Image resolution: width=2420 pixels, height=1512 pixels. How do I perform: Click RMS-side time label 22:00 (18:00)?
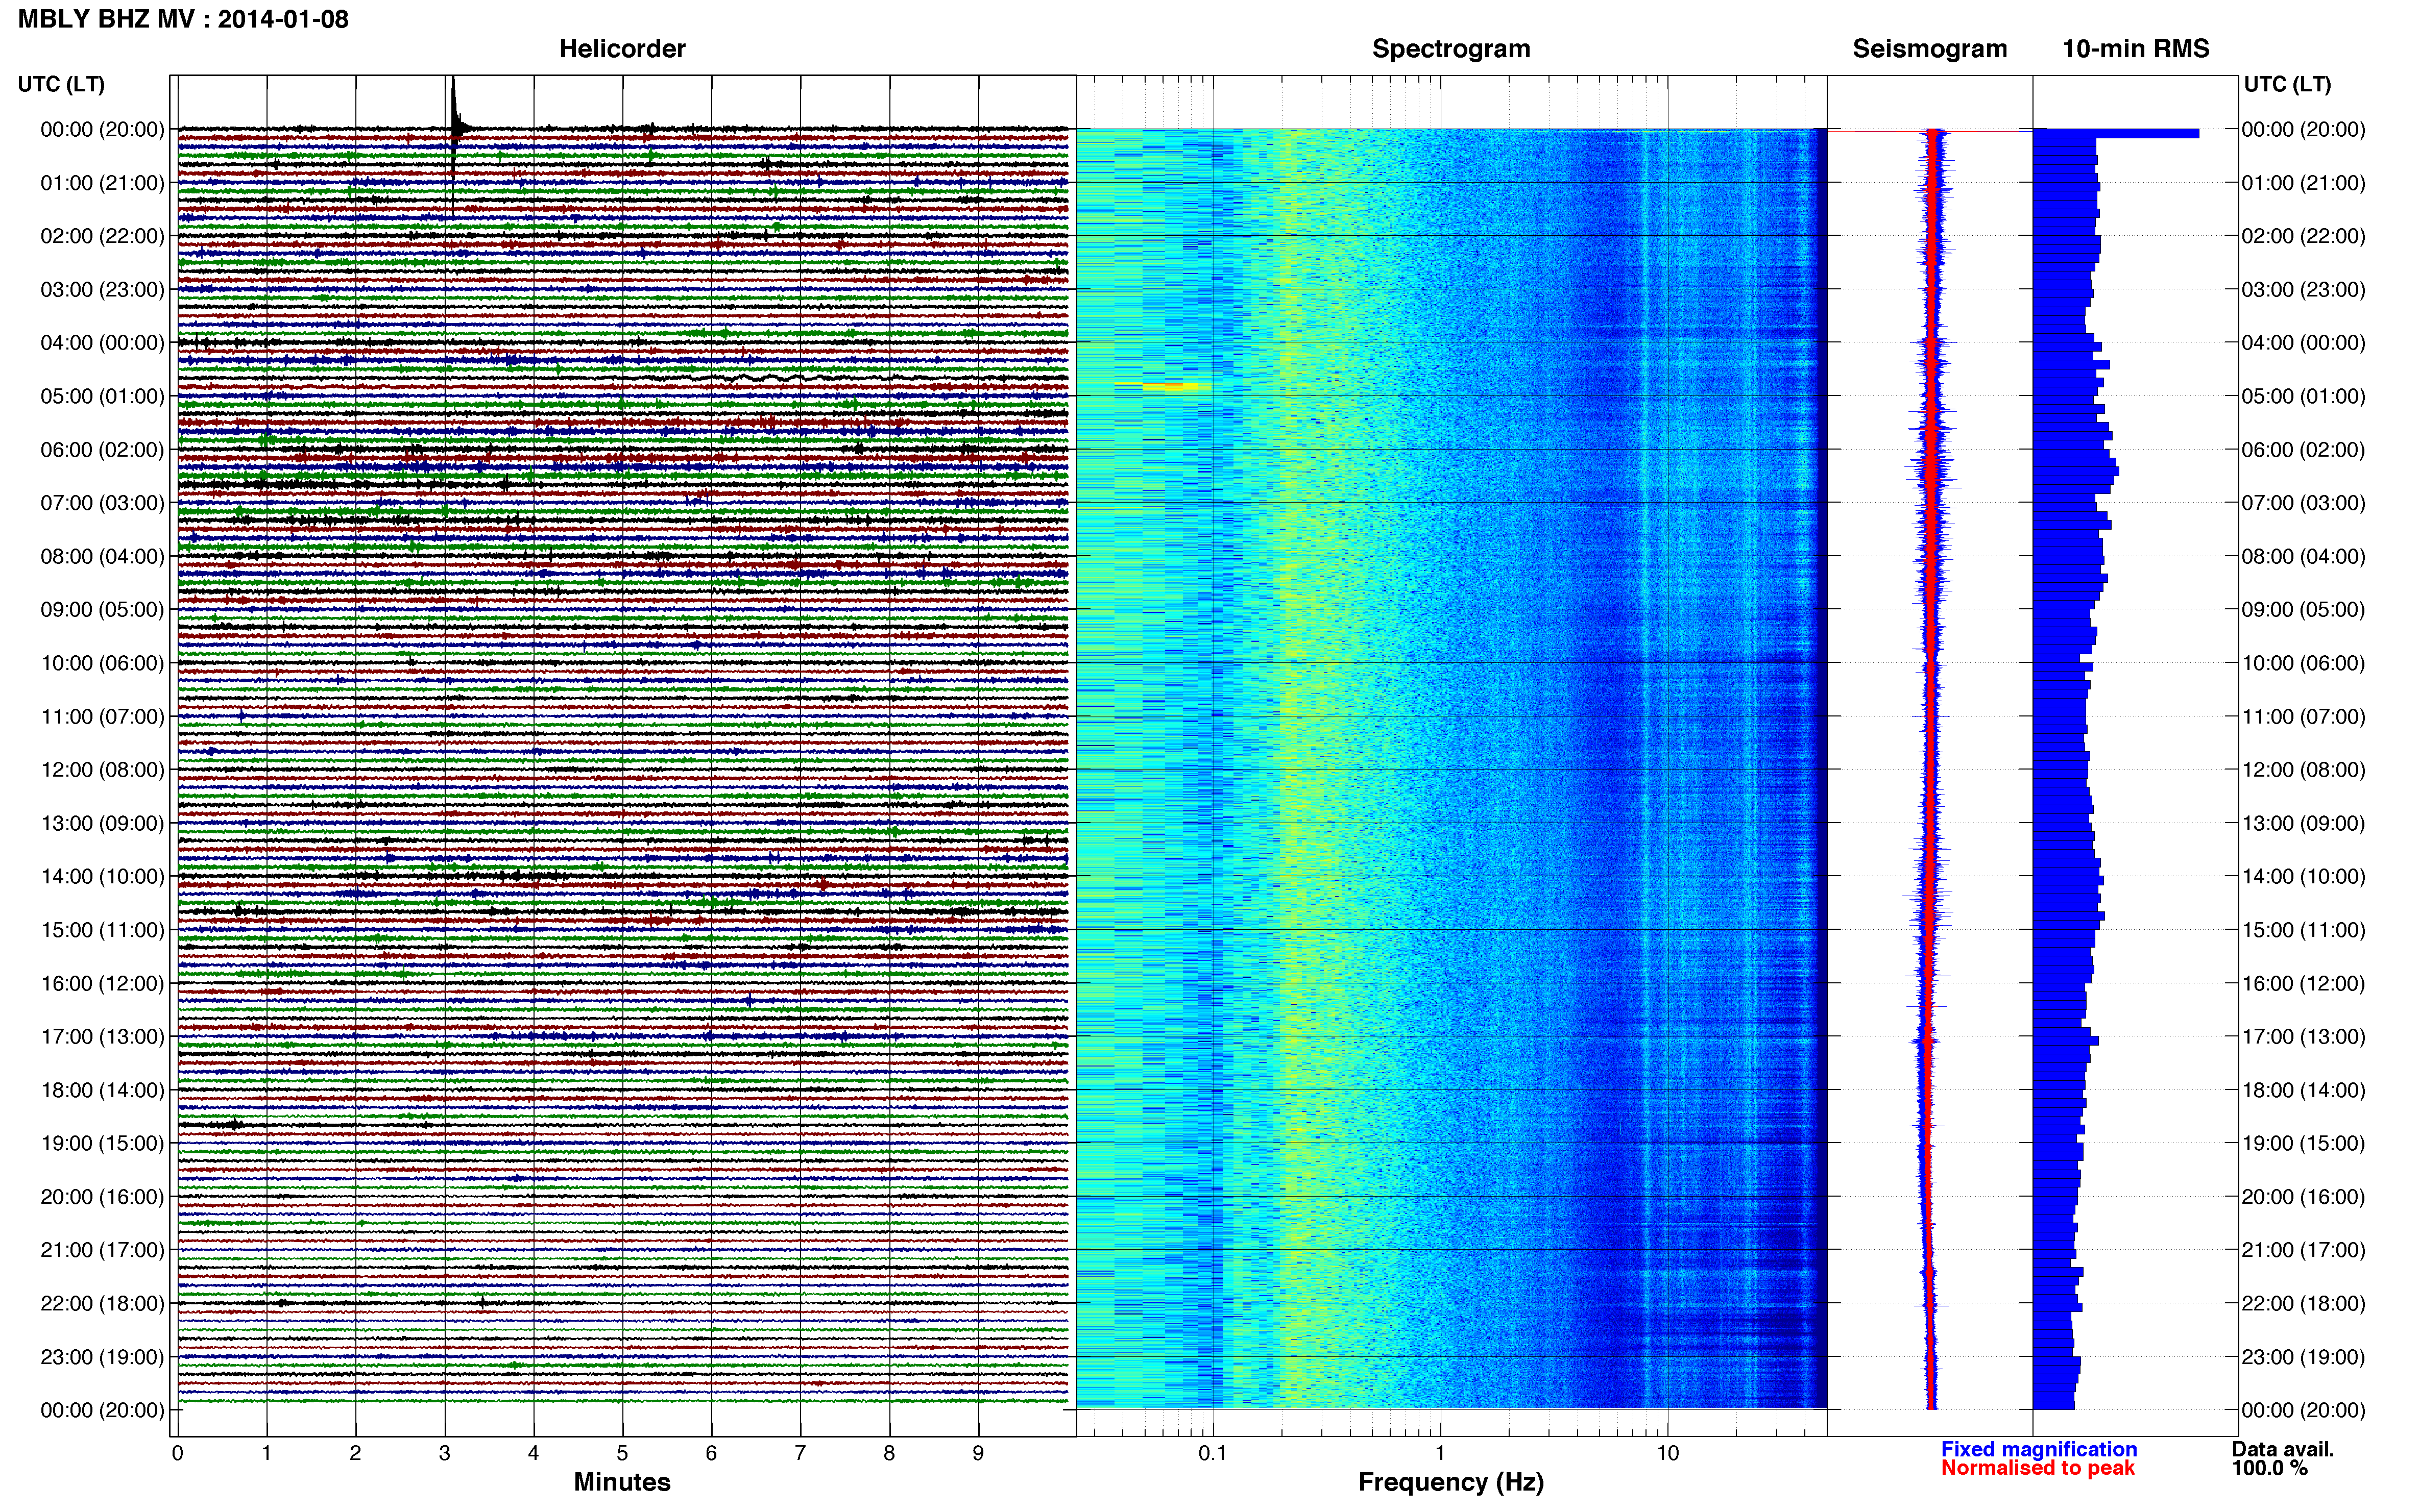2303,1303
